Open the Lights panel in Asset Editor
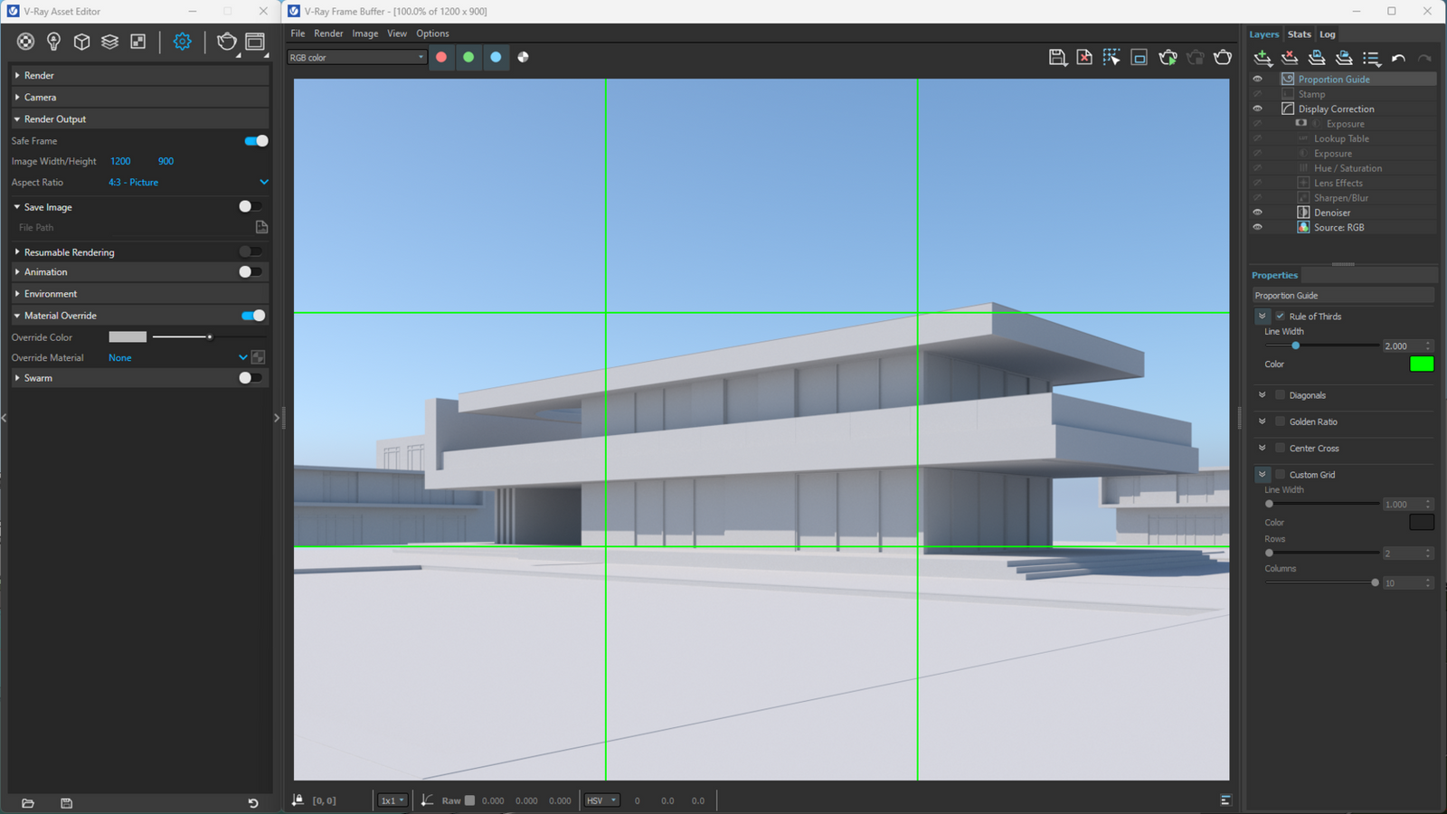Viewport: 1447px width, 814px height. [x=53, y=41]
